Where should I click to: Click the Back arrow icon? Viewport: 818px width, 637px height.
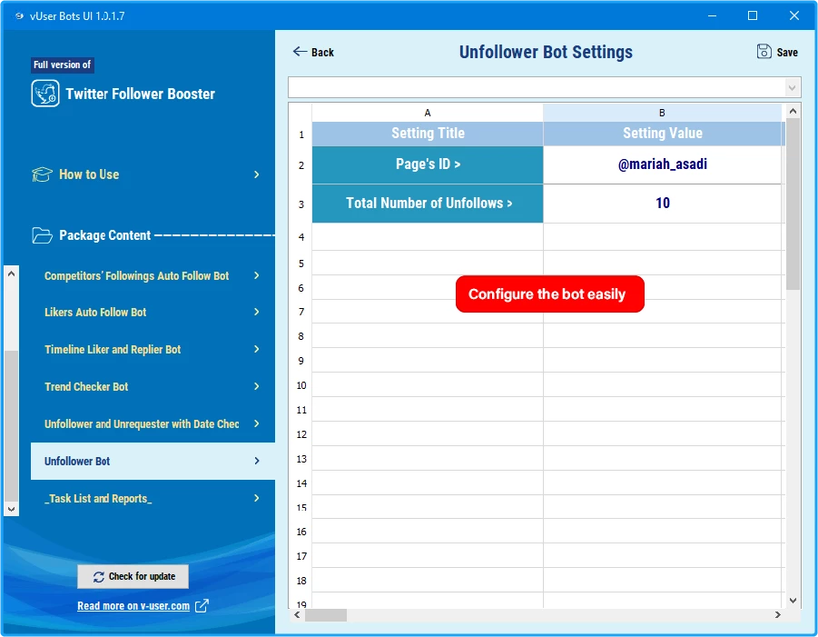point(300,51)
